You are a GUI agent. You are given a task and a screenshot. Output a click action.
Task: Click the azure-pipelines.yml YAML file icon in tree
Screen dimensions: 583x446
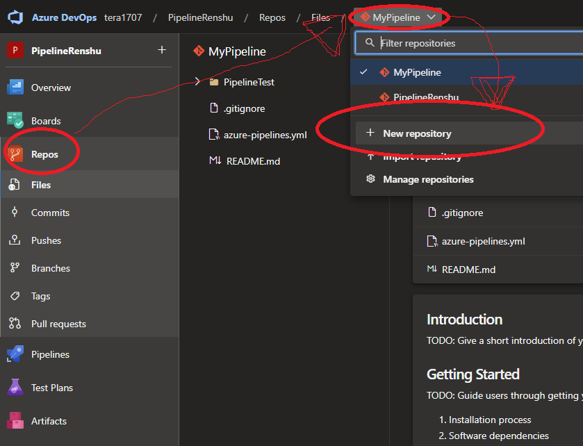(214, 135)
